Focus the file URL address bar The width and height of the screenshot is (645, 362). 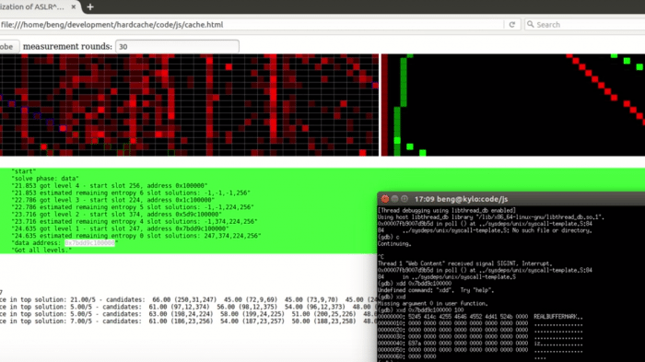point(251,25)
